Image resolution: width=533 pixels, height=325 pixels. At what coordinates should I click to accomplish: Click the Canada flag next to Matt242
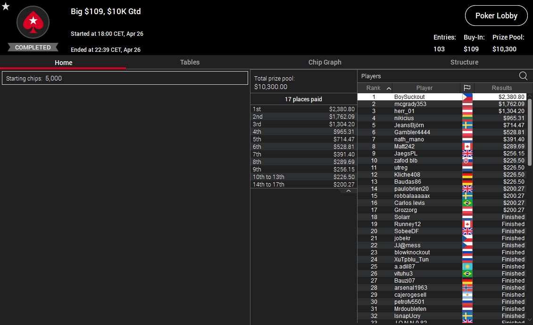click(467, 146)
